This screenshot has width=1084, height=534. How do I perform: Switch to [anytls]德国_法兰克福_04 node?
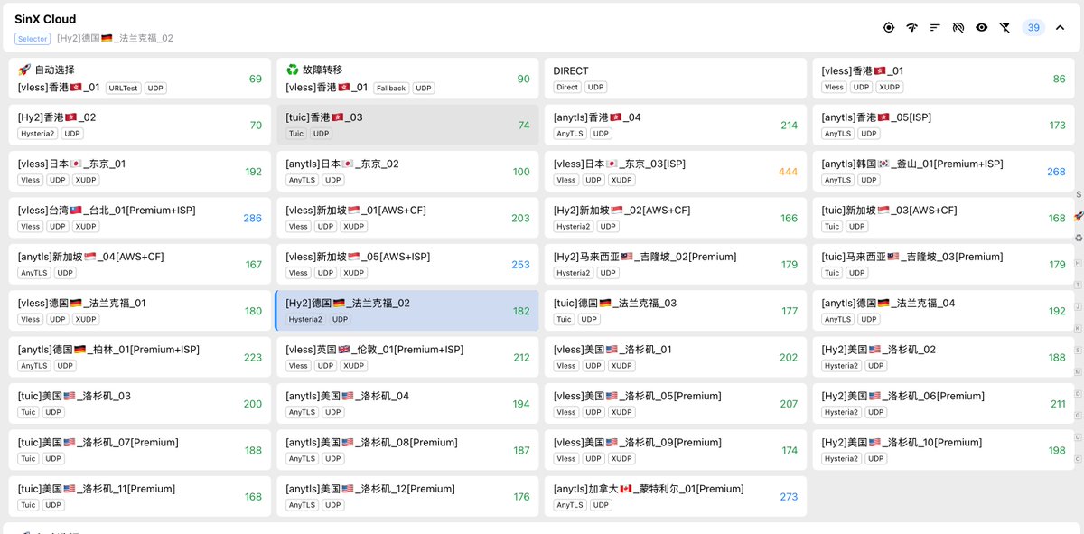coord(943,311)
